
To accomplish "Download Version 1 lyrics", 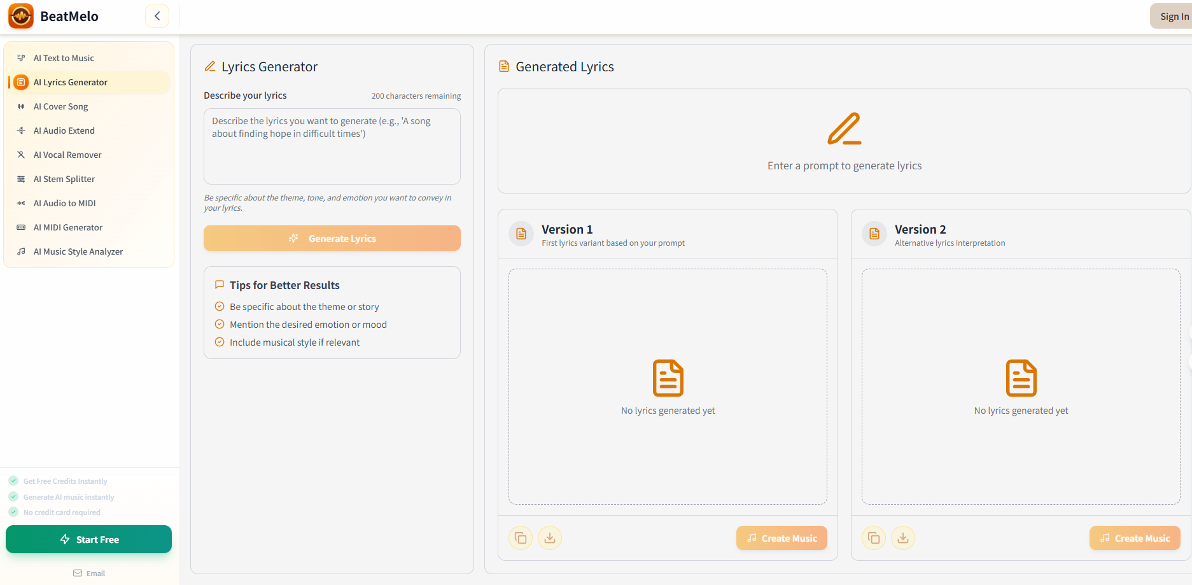I will (550, 538).
